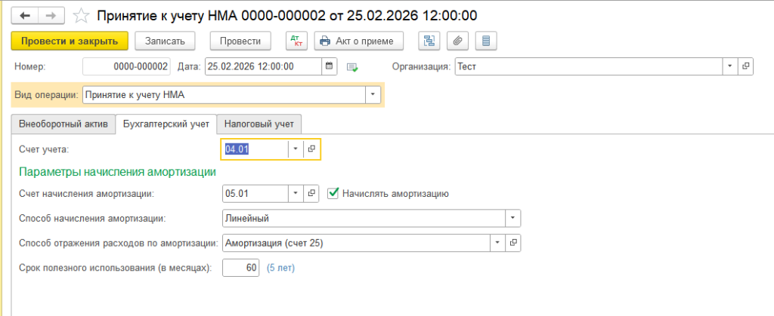Click the Счет учета field 04.01
The image size is (774, 316).
(255, 149)
